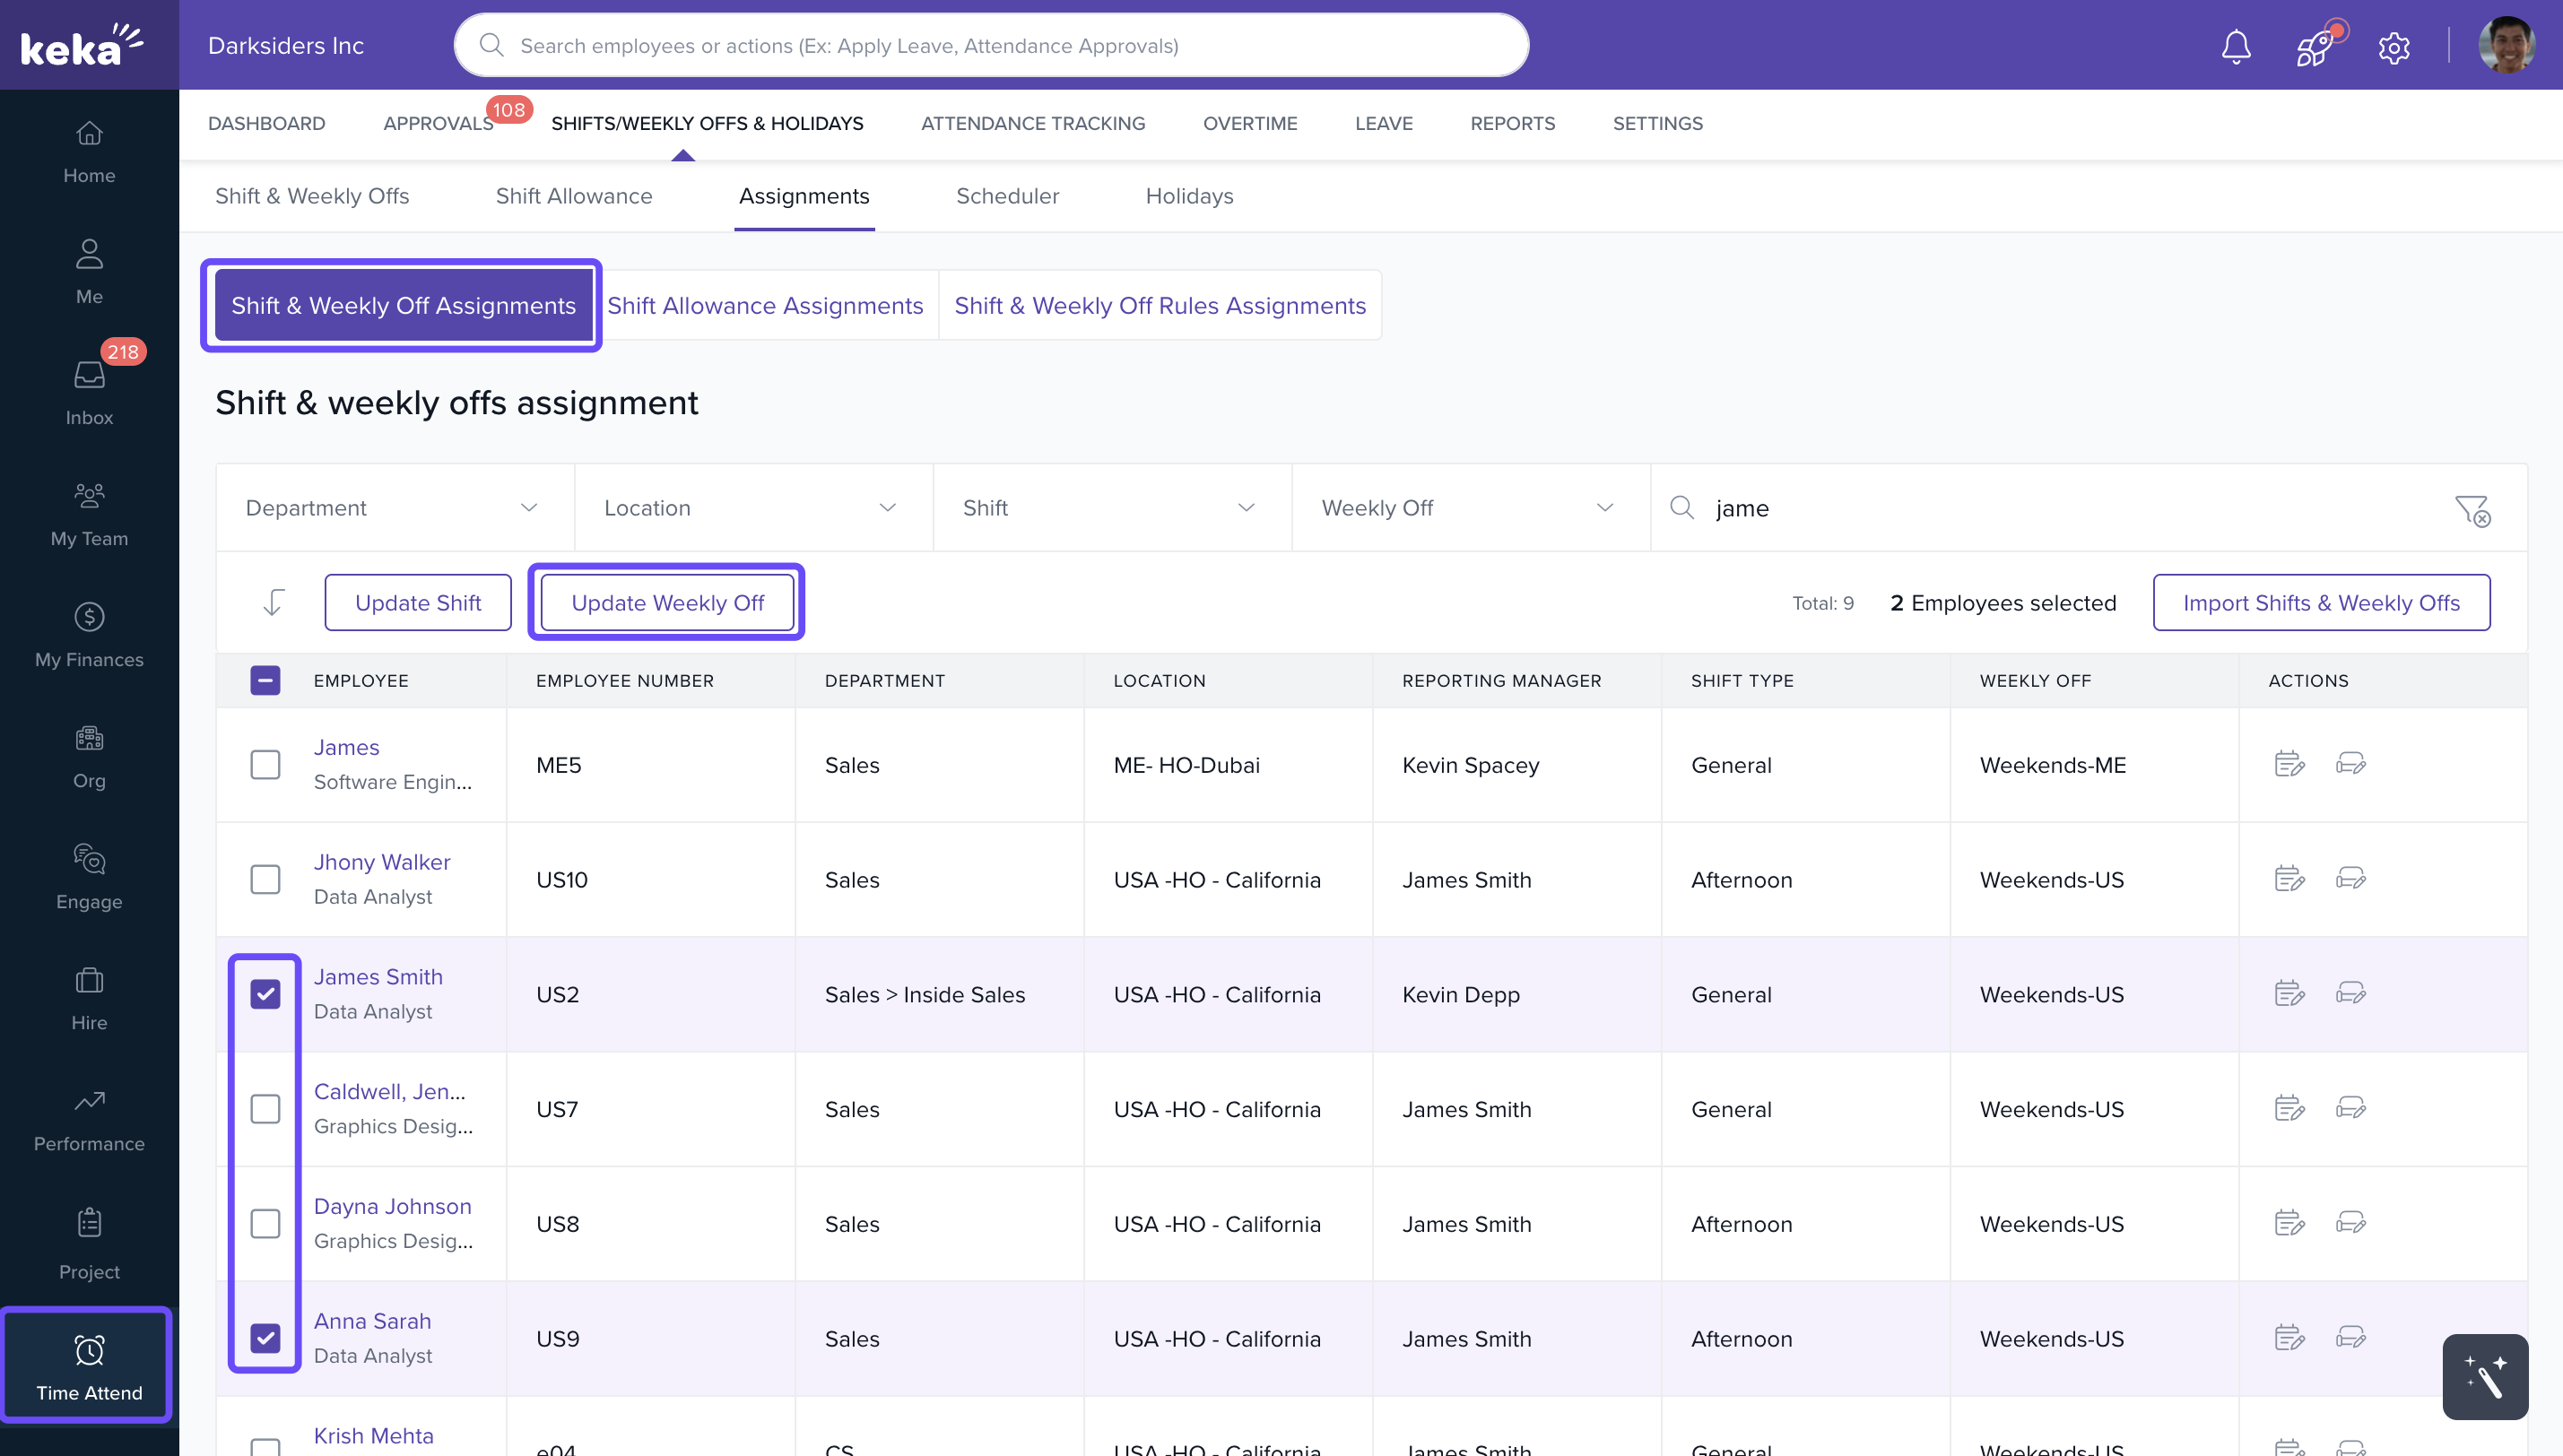Click the weekly off icon for Jhony Walker
The image size is (2563, 1456).
[2350, 879]
